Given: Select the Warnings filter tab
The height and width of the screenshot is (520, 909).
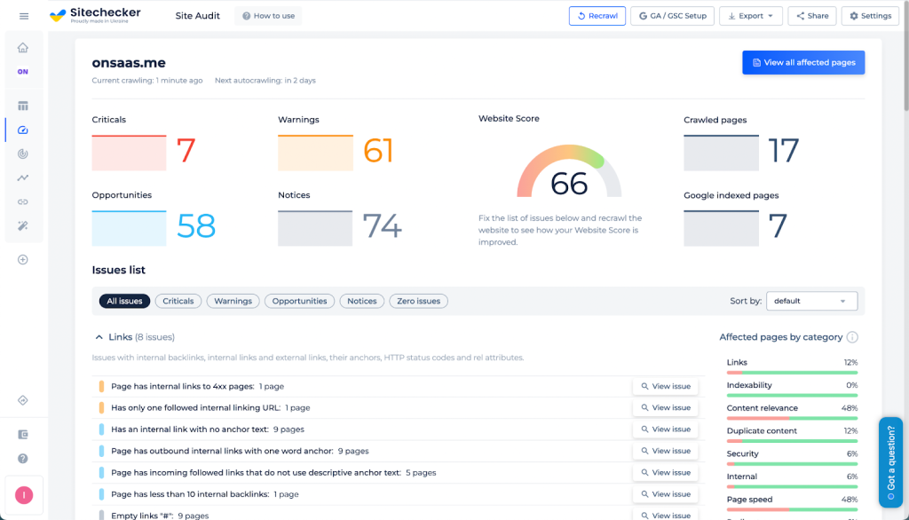Looking at the screenshot, I should 233,301.
